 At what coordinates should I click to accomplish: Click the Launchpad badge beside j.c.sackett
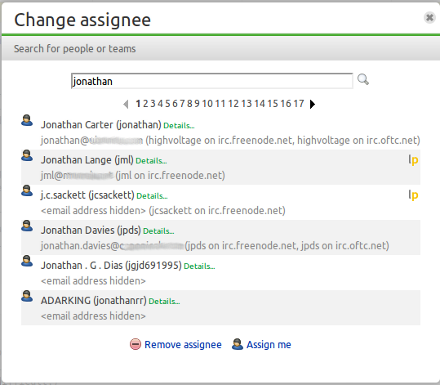413,195
